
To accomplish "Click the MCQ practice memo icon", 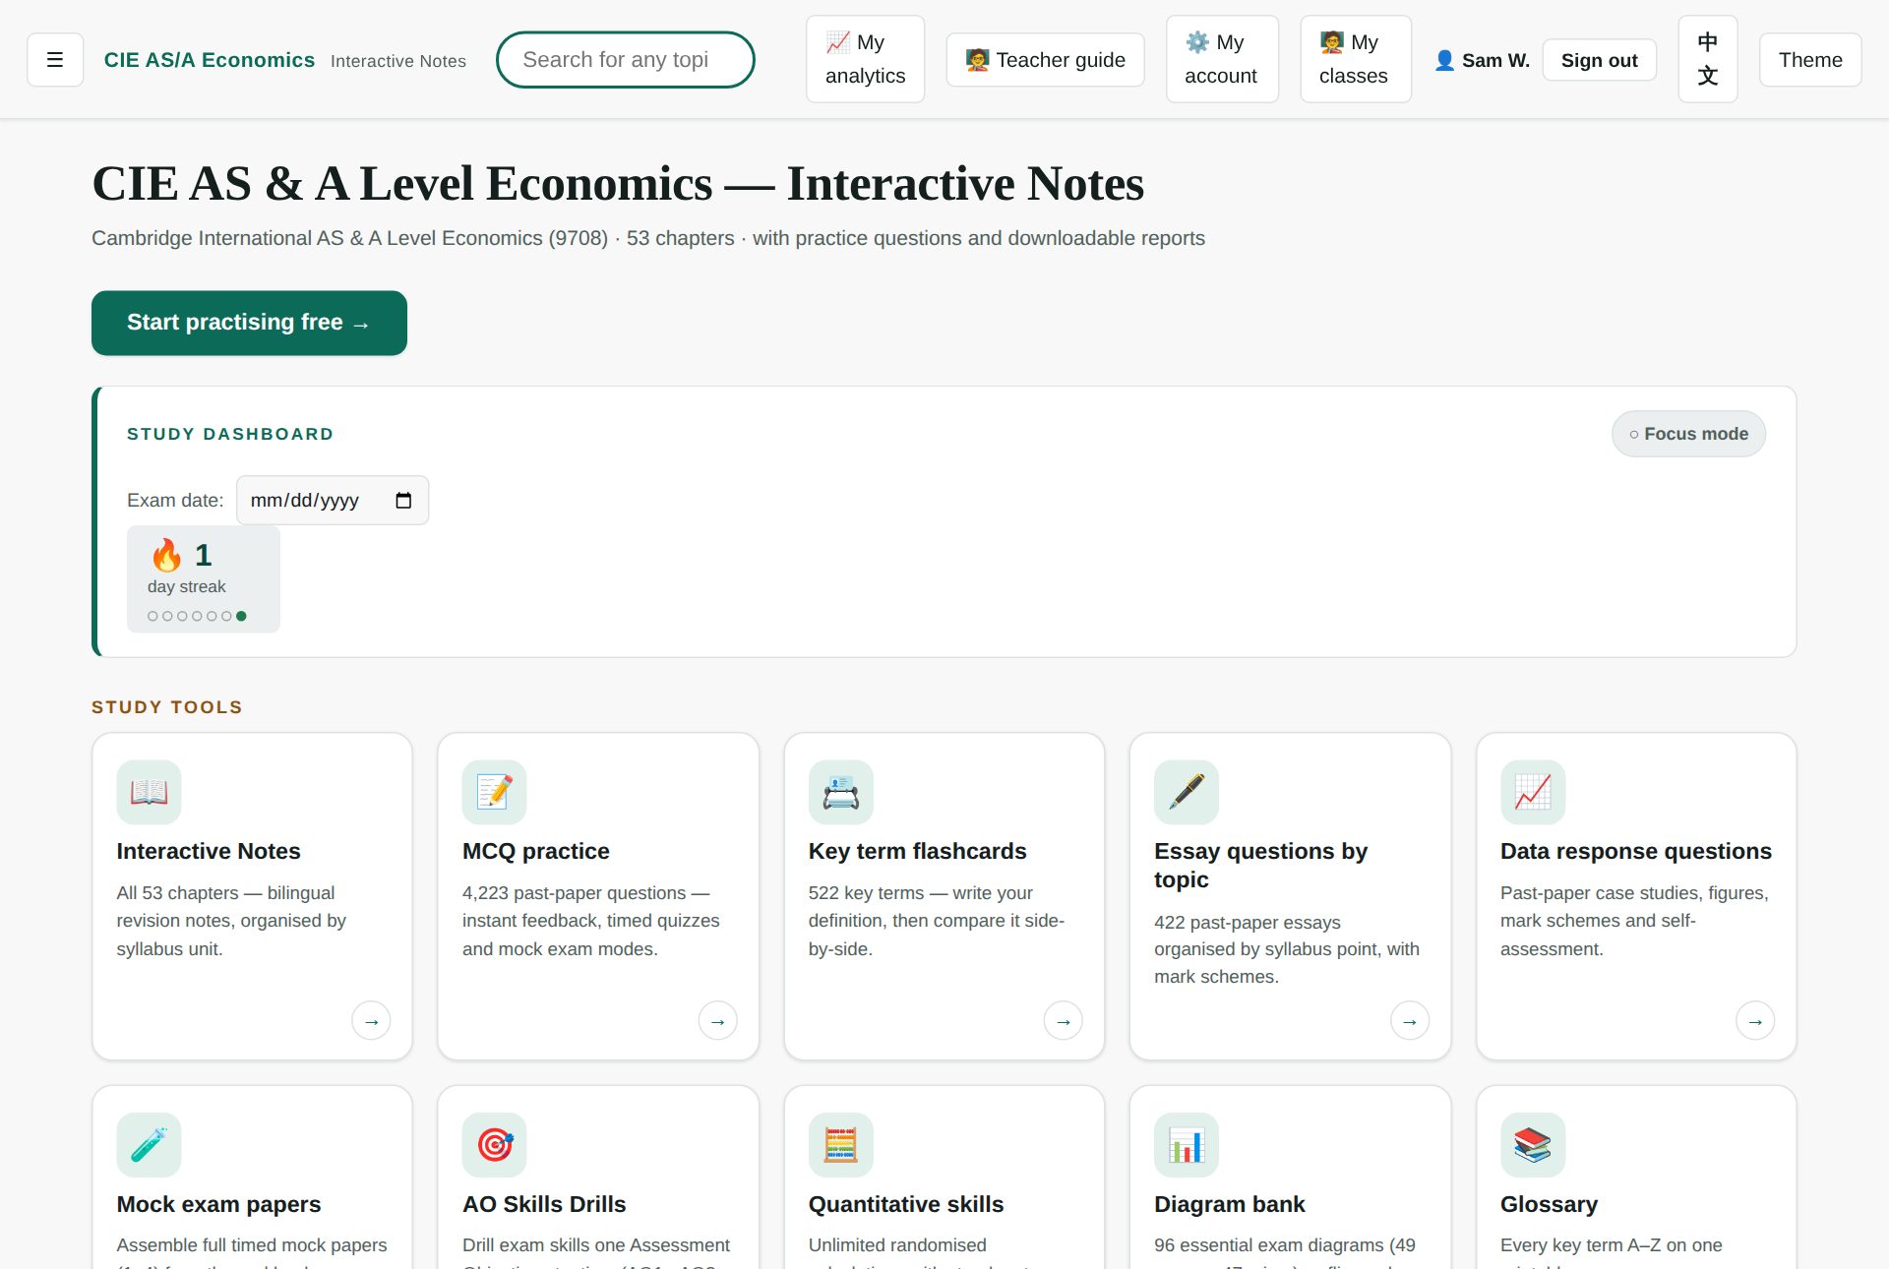I will [x=494, y=792].
